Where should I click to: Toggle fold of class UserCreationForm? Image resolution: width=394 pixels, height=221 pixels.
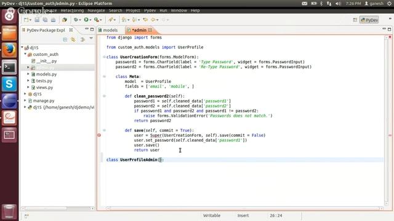point(104,57)
